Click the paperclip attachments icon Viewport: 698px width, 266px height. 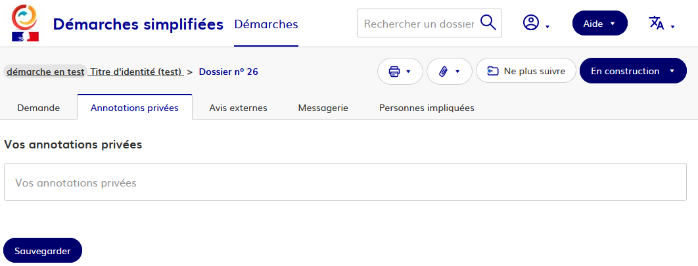[444, 71]
